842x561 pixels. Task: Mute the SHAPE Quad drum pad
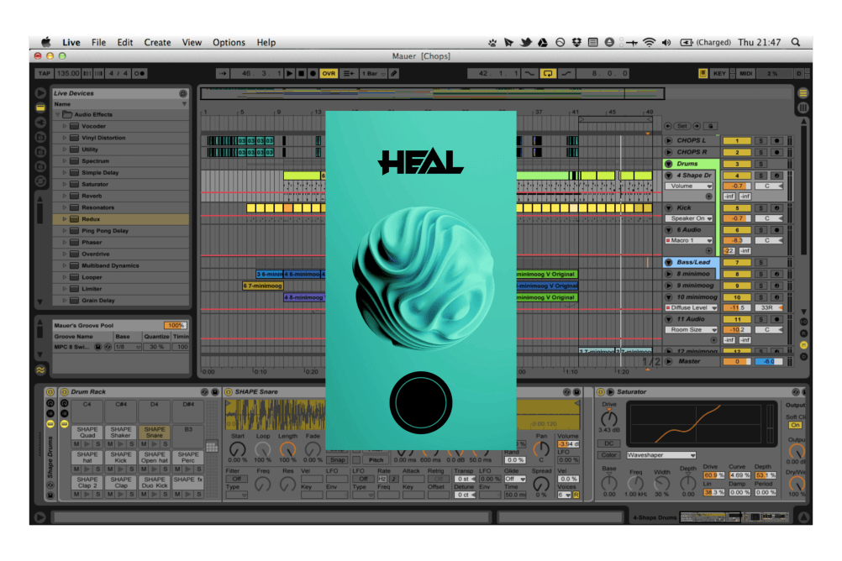[x=76, y=444]
